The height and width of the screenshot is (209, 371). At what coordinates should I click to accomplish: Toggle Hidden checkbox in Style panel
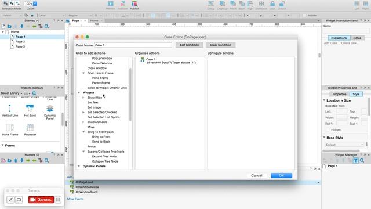coord(328,130)
